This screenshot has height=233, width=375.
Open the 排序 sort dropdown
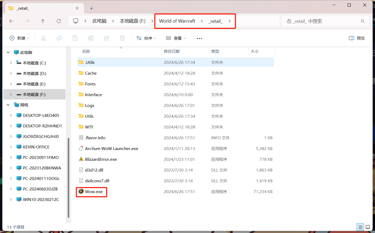click(146, 38)
